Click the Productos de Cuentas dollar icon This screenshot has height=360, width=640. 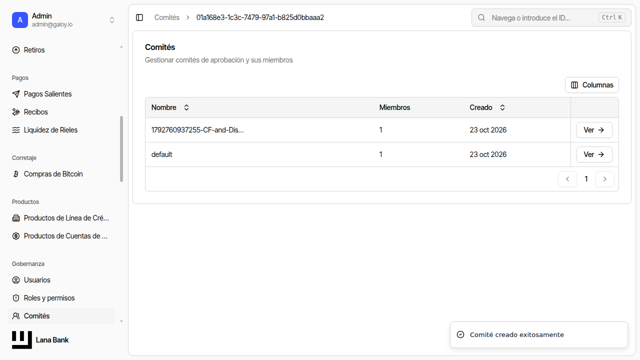(x=16, y=236)
